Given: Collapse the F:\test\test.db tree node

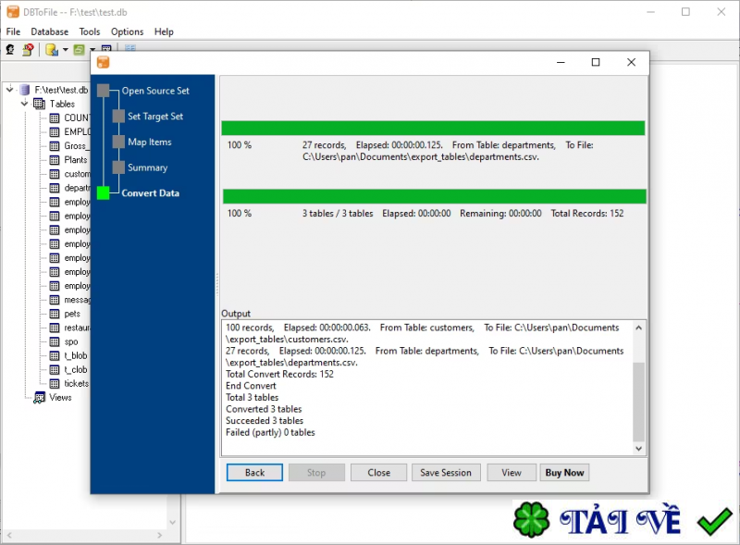Looking at the screenshot, I should 8,90.
